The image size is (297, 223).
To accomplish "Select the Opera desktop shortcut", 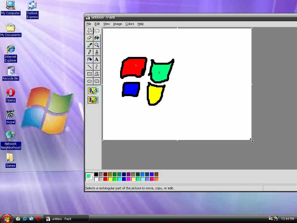I will (10, 95).
